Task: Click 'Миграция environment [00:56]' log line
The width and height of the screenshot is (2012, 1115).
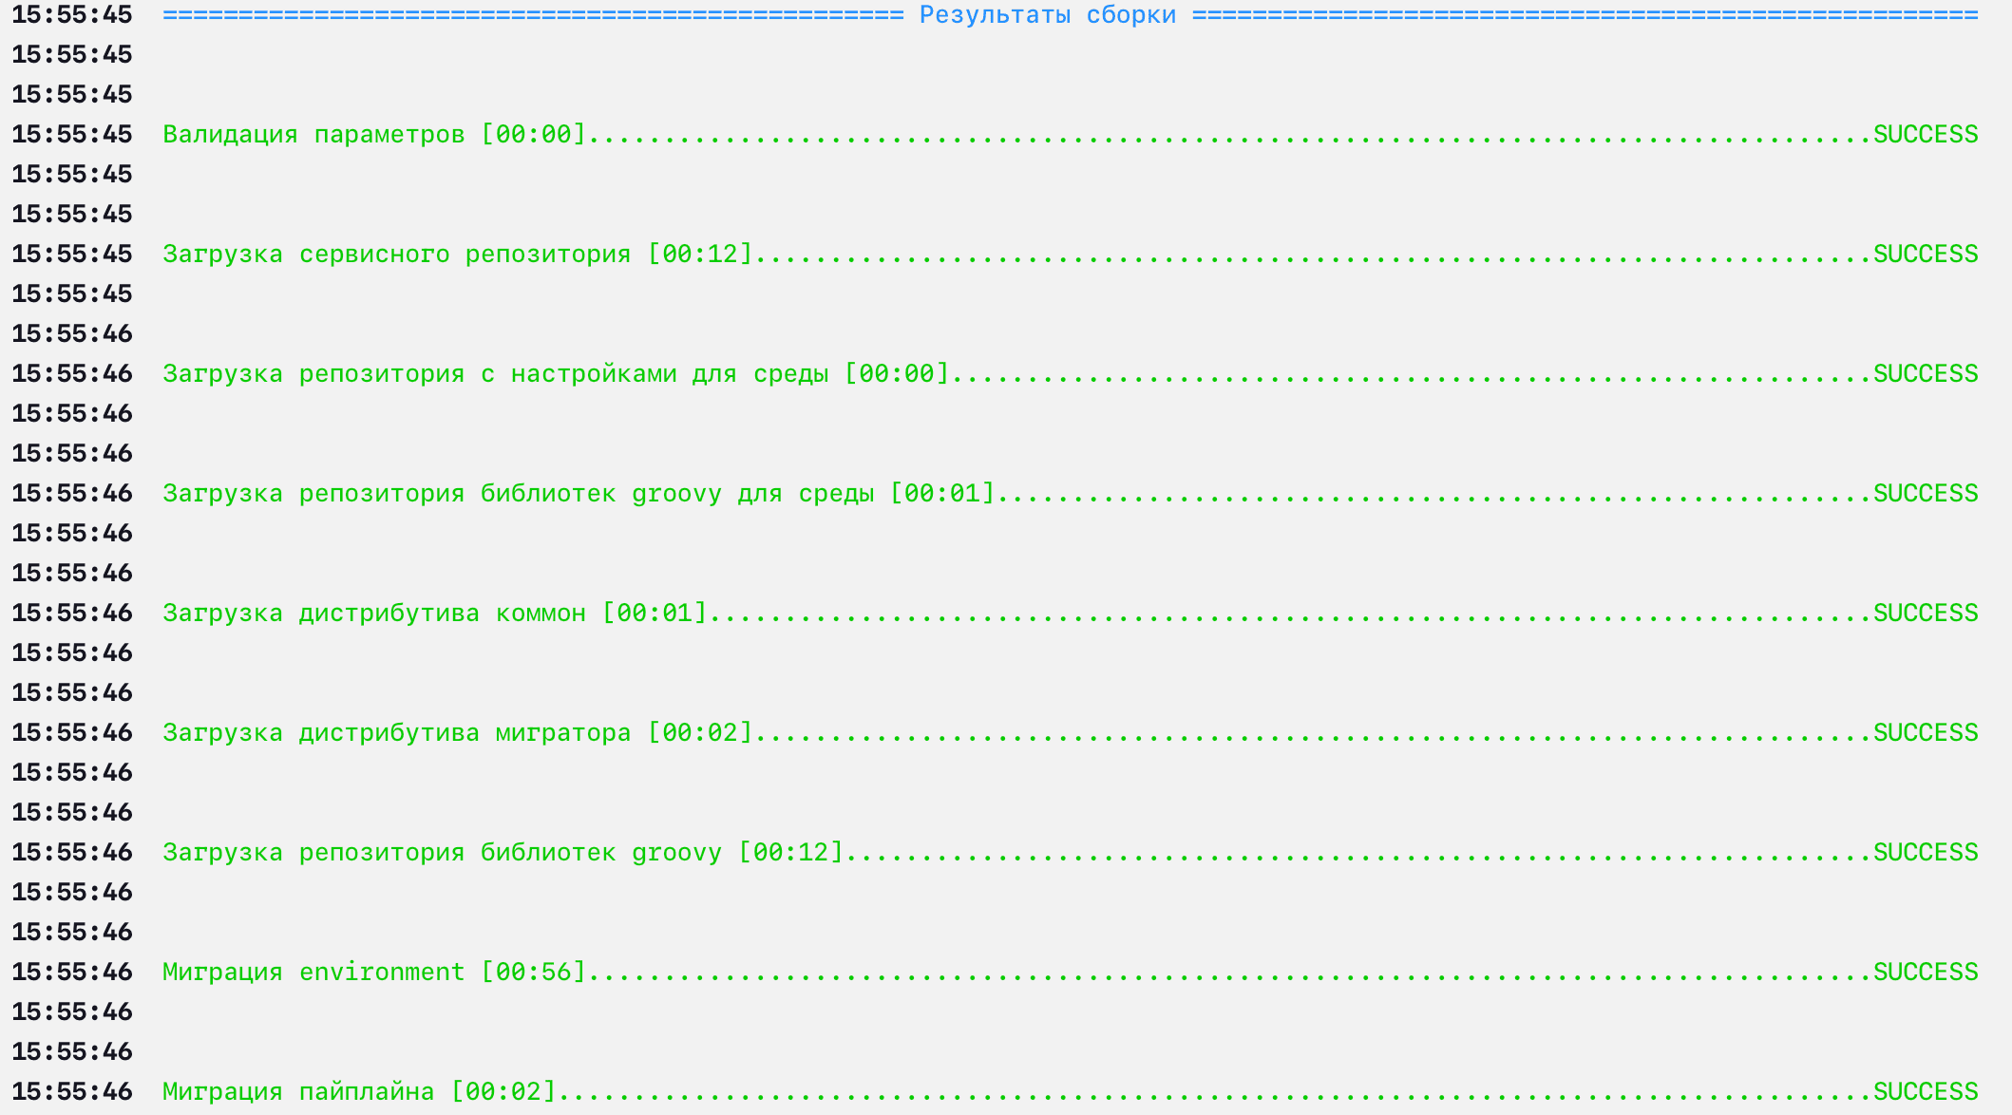Action: coord(374,972)
